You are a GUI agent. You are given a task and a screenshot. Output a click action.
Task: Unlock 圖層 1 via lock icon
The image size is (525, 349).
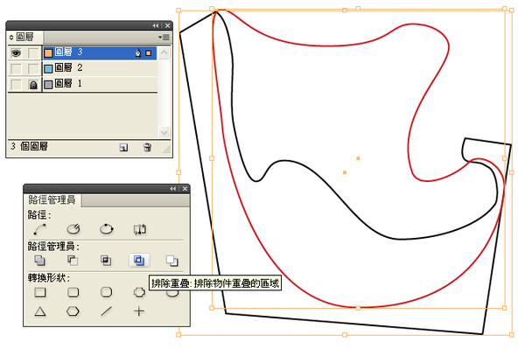click(x=33, y=85)
